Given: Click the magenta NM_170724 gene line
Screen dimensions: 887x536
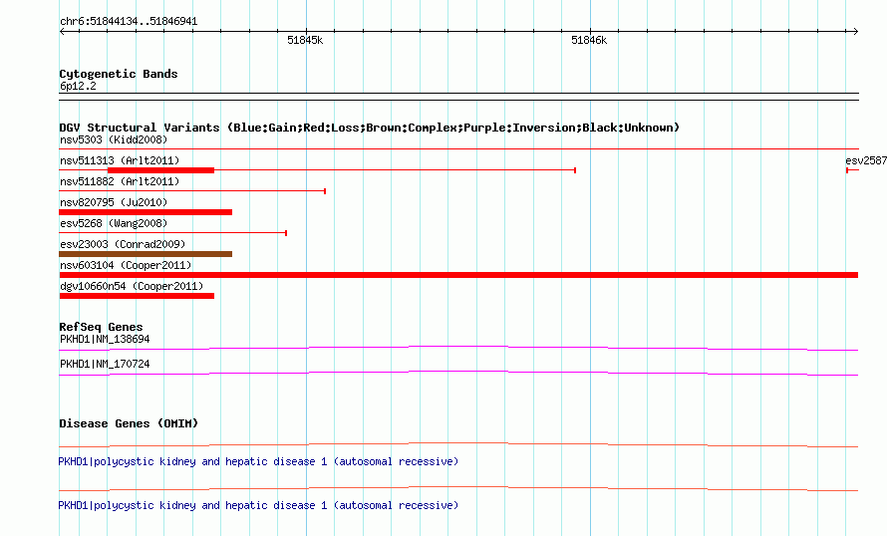Looking at the screenshot, I should [458, 374].
